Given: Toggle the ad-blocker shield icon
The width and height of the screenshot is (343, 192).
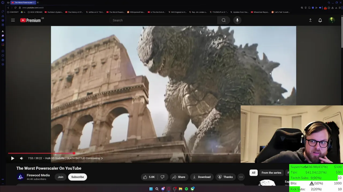Looking at the screenshot, I should [313, 8].
